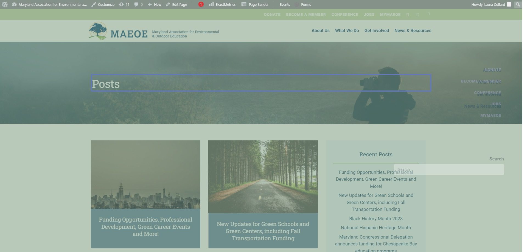Expand the What We Do menu
This screenshot has width=527, height=252.
(x=347, y=31)
